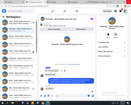This screenshot has height=105, width=131.
Task: Open the emoji picker in message box
Action: 89,96
